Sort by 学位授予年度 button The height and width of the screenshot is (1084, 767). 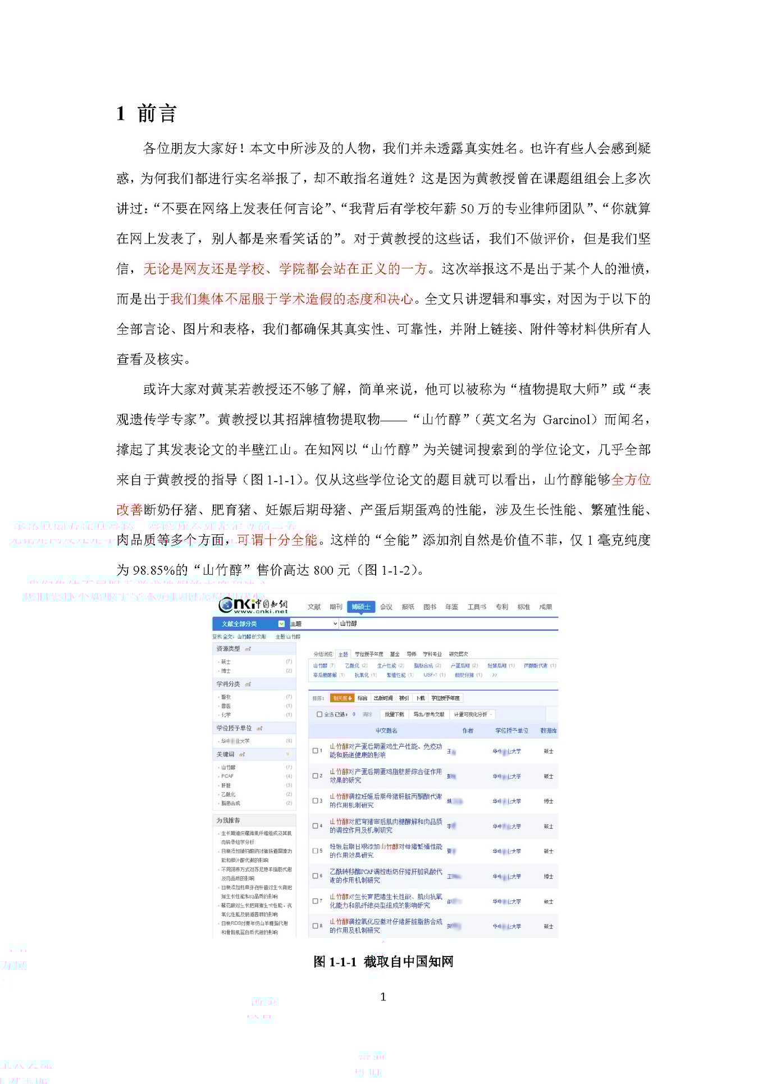[x=446, y=698]
